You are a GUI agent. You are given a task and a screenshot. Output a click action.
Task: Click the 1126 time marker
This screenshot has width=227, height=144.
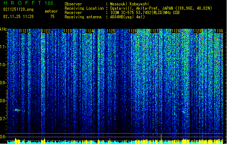[132, 31]
